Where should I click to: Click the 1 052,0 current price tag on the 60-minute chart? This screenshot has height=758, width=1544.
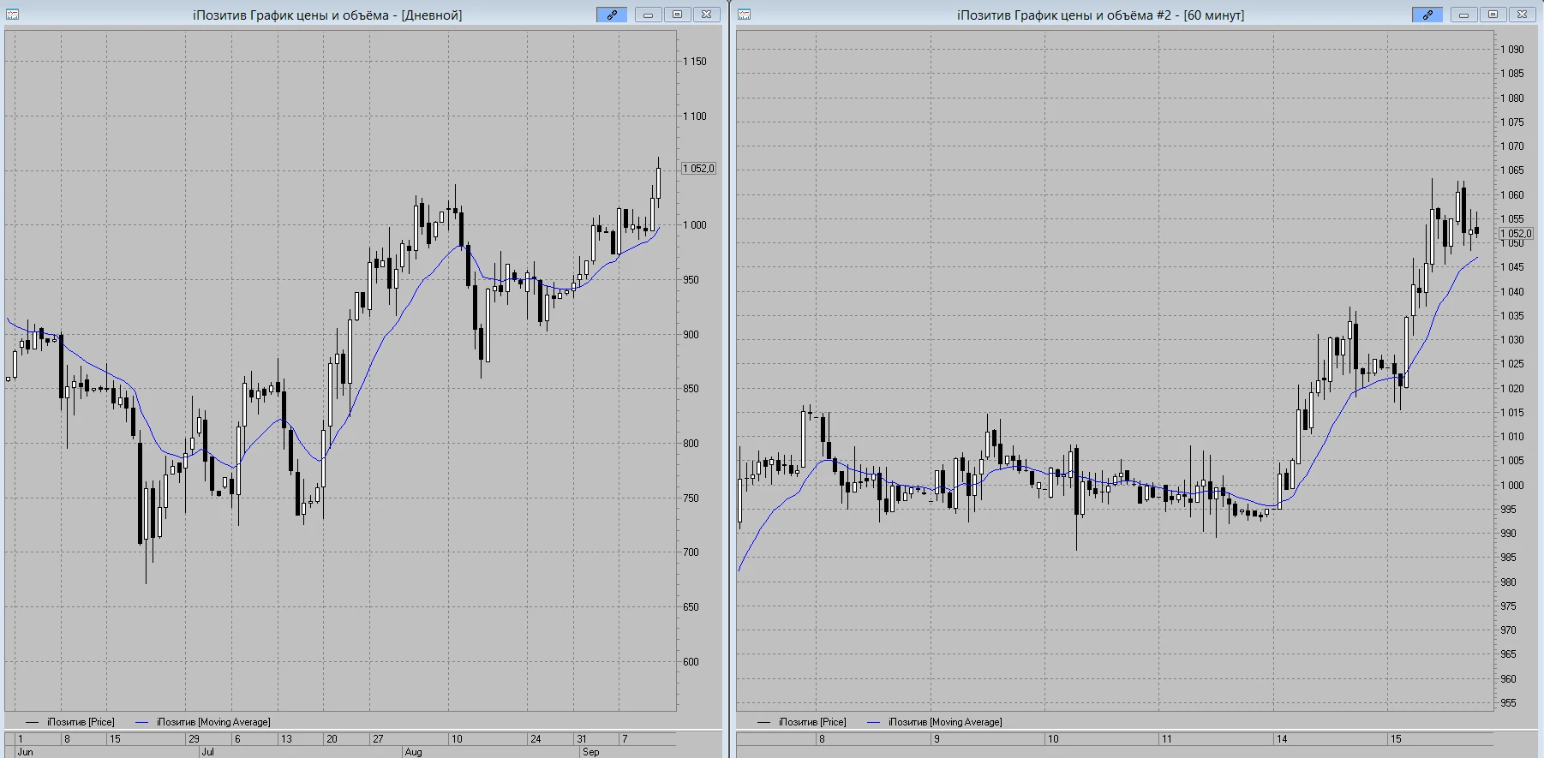coord(1516,233)
